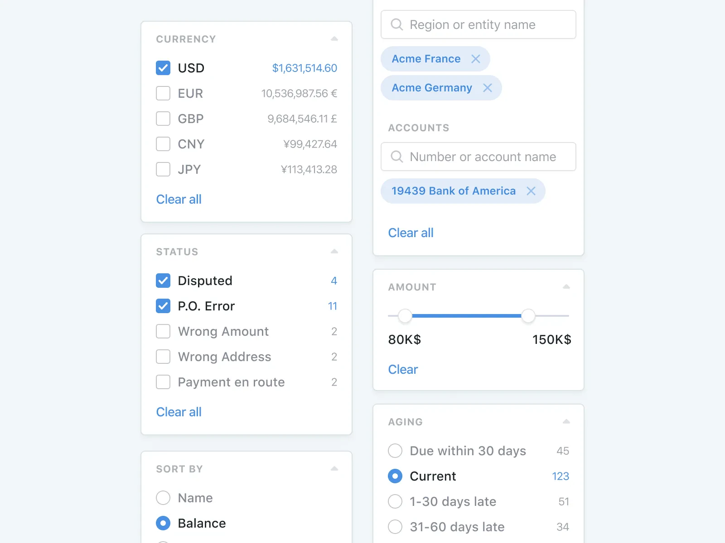Clear all currency selections
Screen dimensions: 725x543
pos(179,199)
